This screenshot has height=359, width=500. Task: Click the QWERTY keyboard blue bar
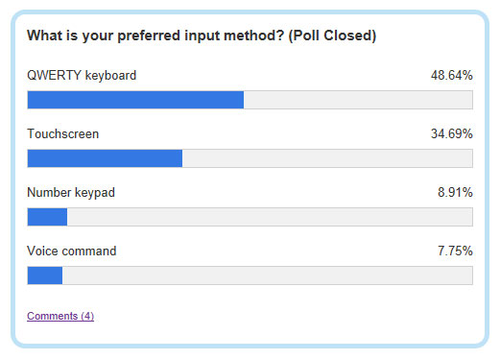click(135, 100)
